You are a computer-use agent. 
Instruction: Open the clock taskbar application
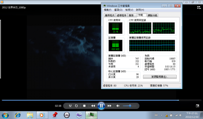pyautogui.click(x=67, y=115)
